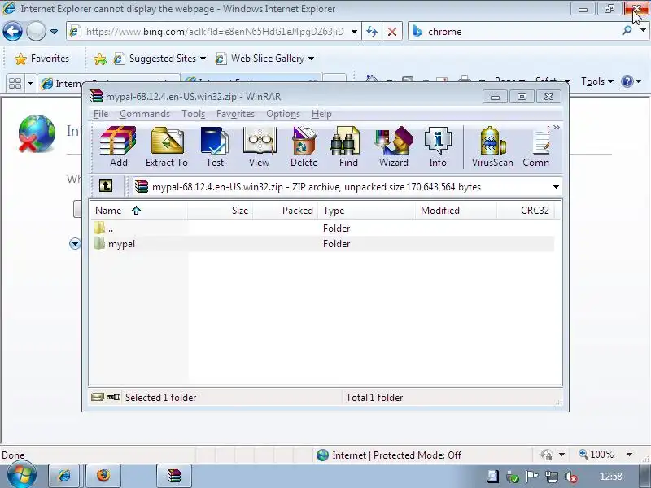Screen dimensions: 651x488
Task: Click the password key icon in status bar
Action: (x=113, y=397)
